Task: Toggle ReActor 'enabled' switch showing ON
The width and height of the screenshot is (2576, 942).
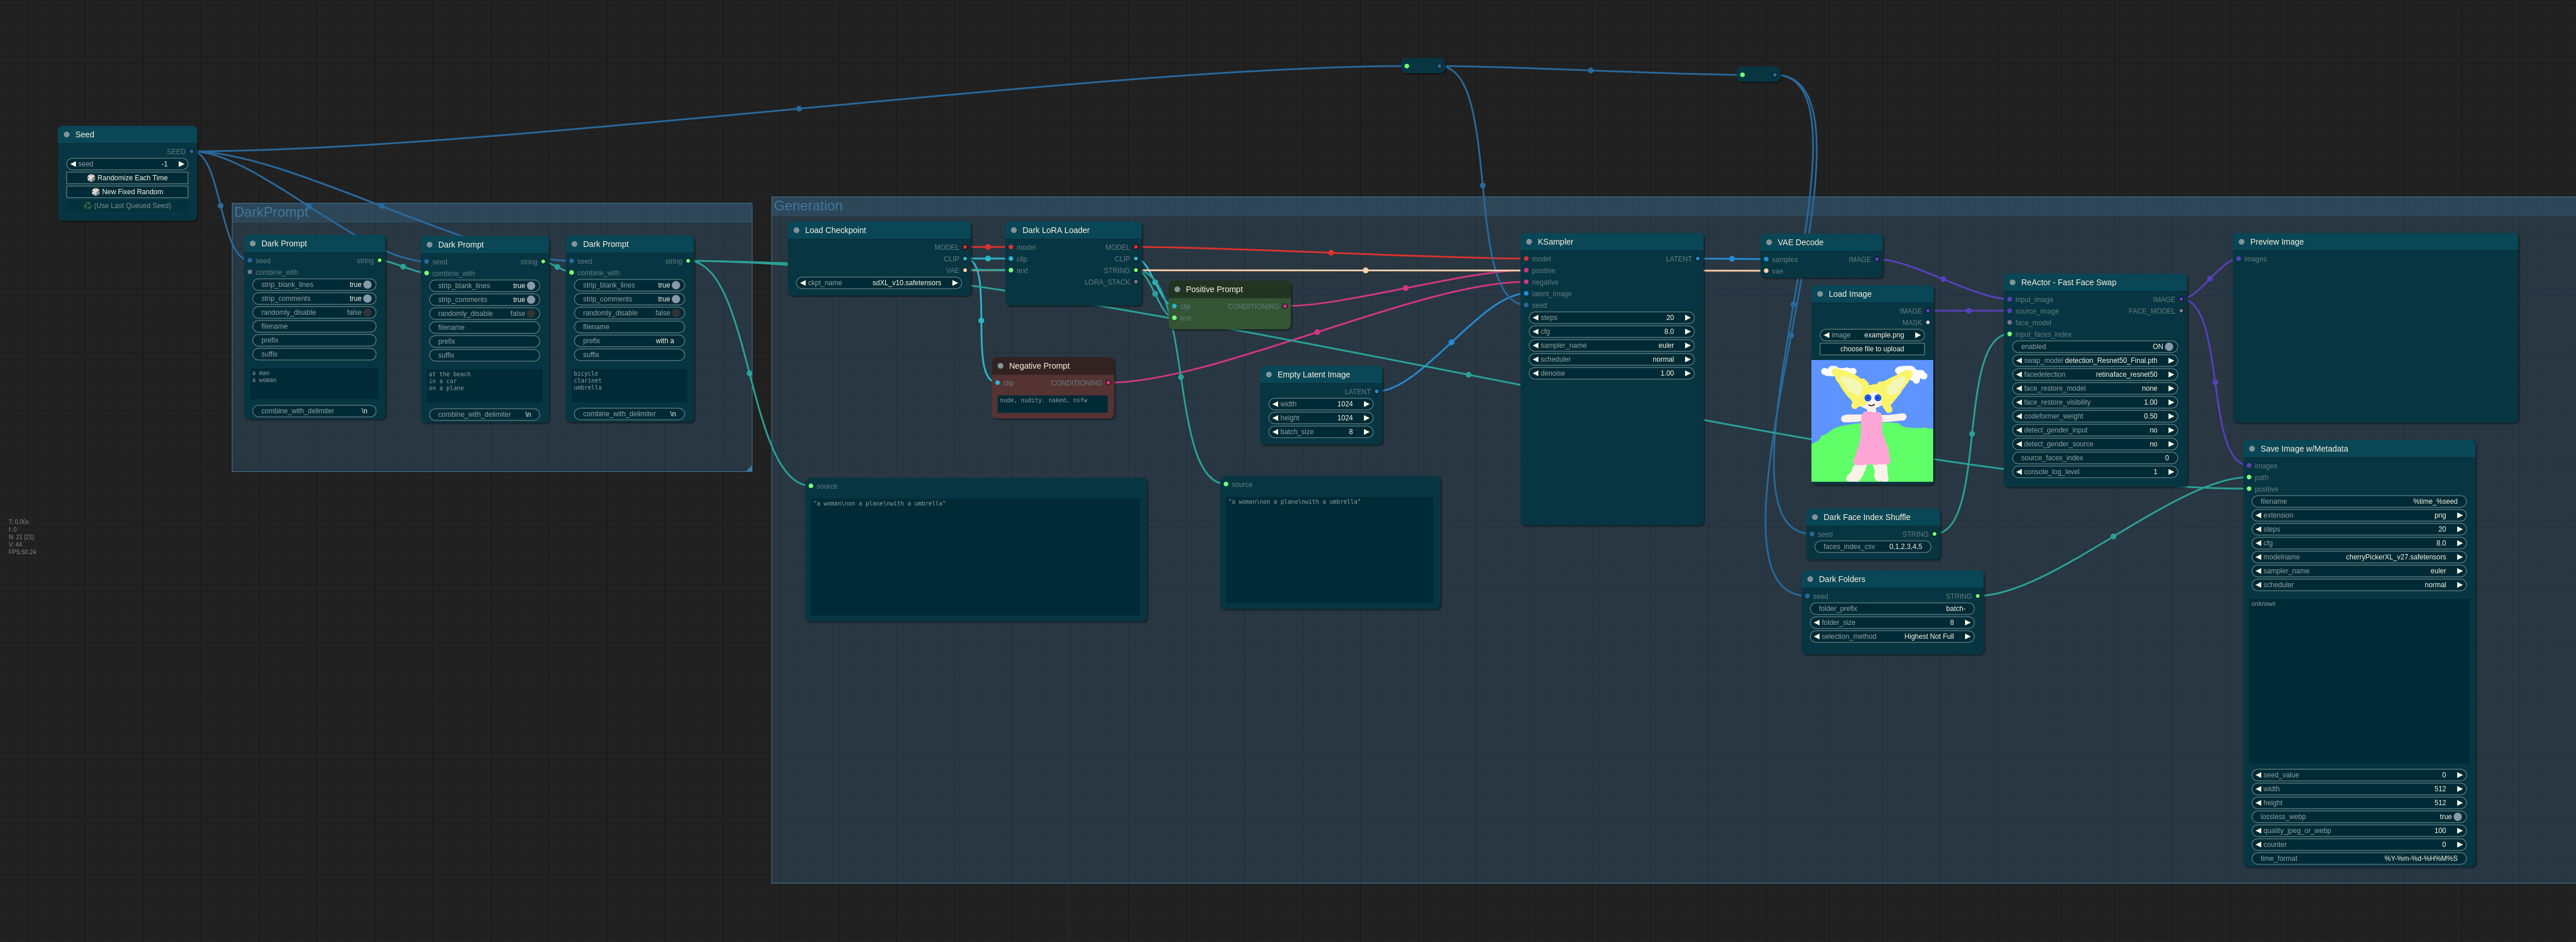Action: point(2168,347)
